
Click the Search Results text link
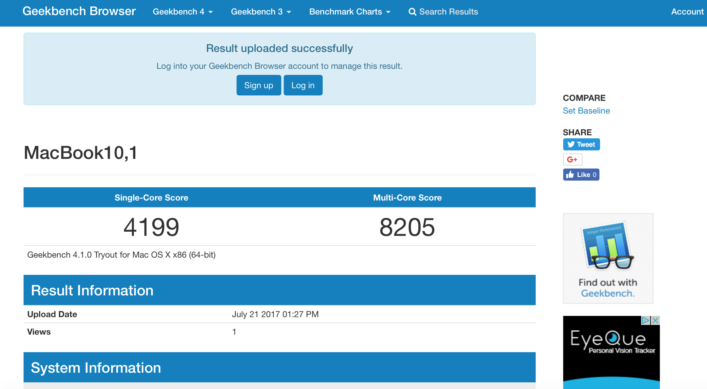click(x=449, y=12)
